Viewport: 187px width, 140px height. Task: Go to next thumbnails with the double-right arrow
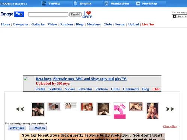point(170,109)
